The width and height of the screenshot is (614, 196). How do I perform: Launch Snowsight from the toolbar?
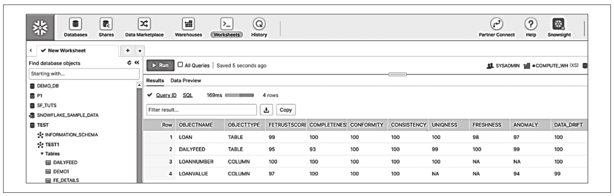(x=559, y=24)
